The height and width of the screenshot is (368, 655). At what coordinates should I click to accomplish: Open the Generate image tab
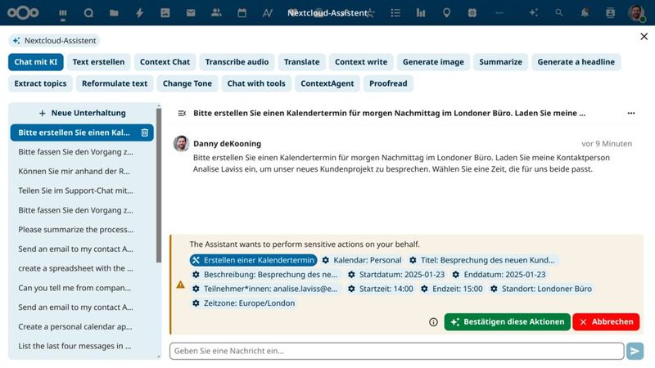coord(433,62)
